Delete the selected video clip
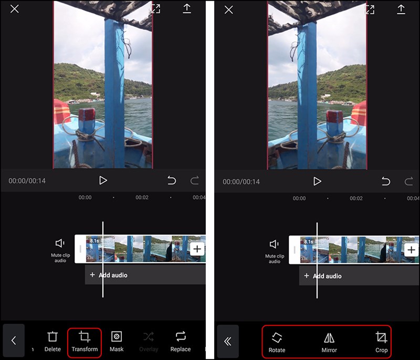 click(x=52, y=341)
